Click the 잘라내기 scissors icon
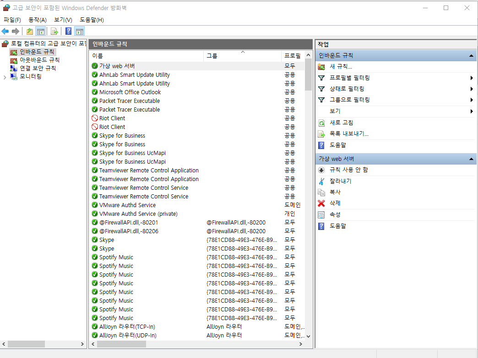This screenshot has height=358, width=478. (321, 182)
